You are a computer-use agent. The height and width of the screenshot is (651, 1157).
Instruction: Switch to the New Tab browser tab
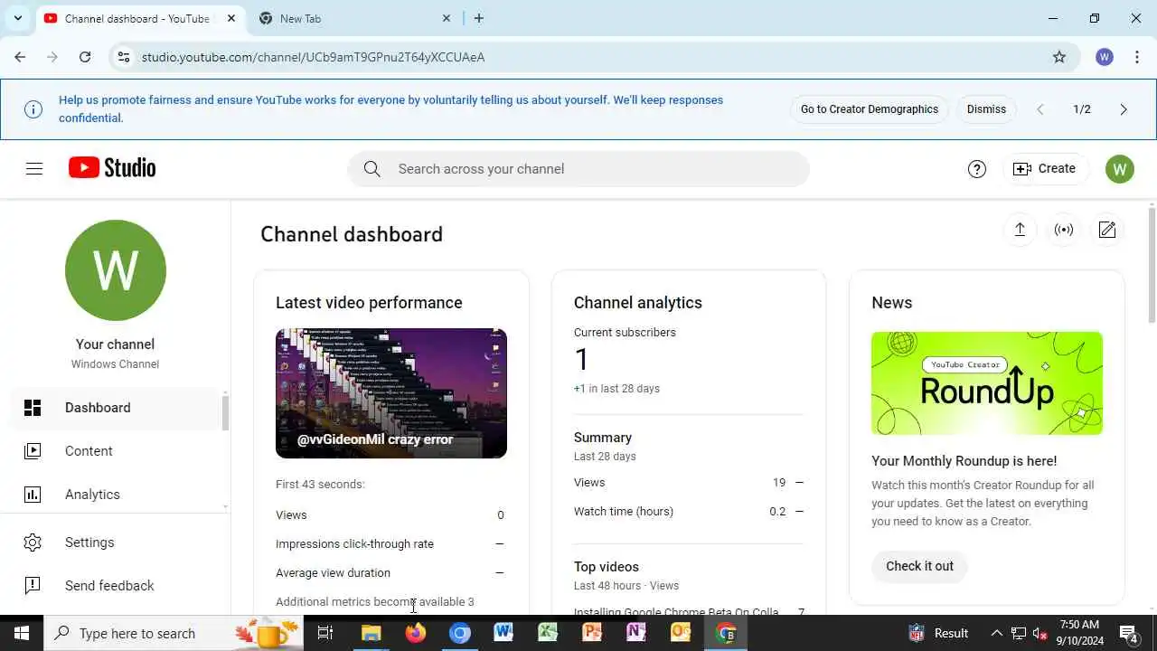(354, 18)
